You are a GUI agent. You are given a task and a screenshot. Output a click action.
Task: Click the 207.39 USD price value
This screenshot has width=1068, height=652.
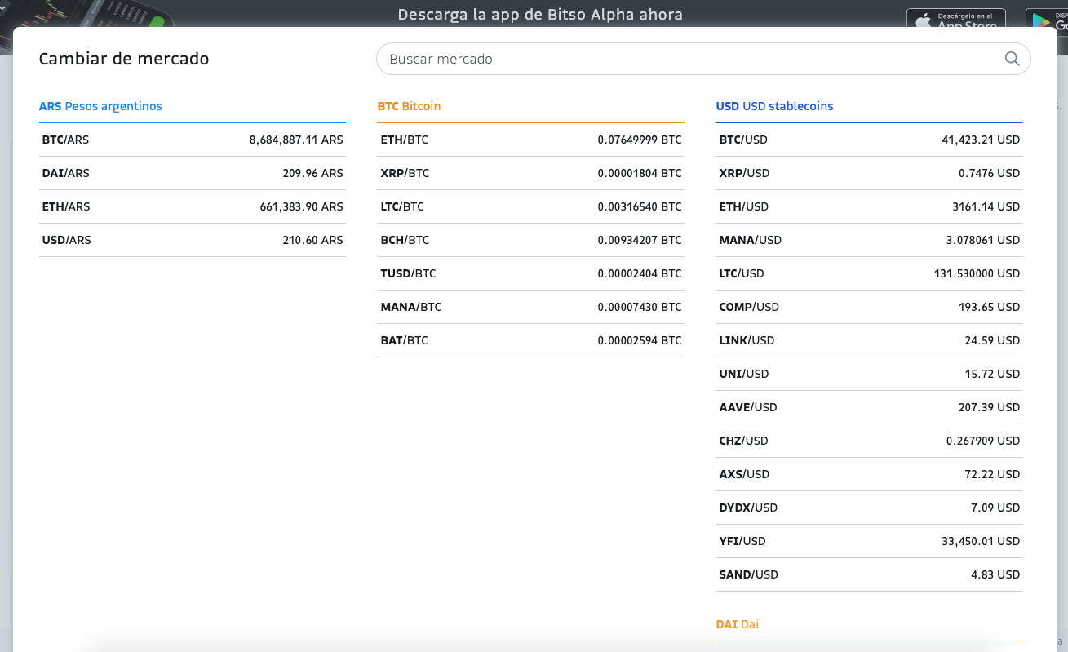(990, 407)
